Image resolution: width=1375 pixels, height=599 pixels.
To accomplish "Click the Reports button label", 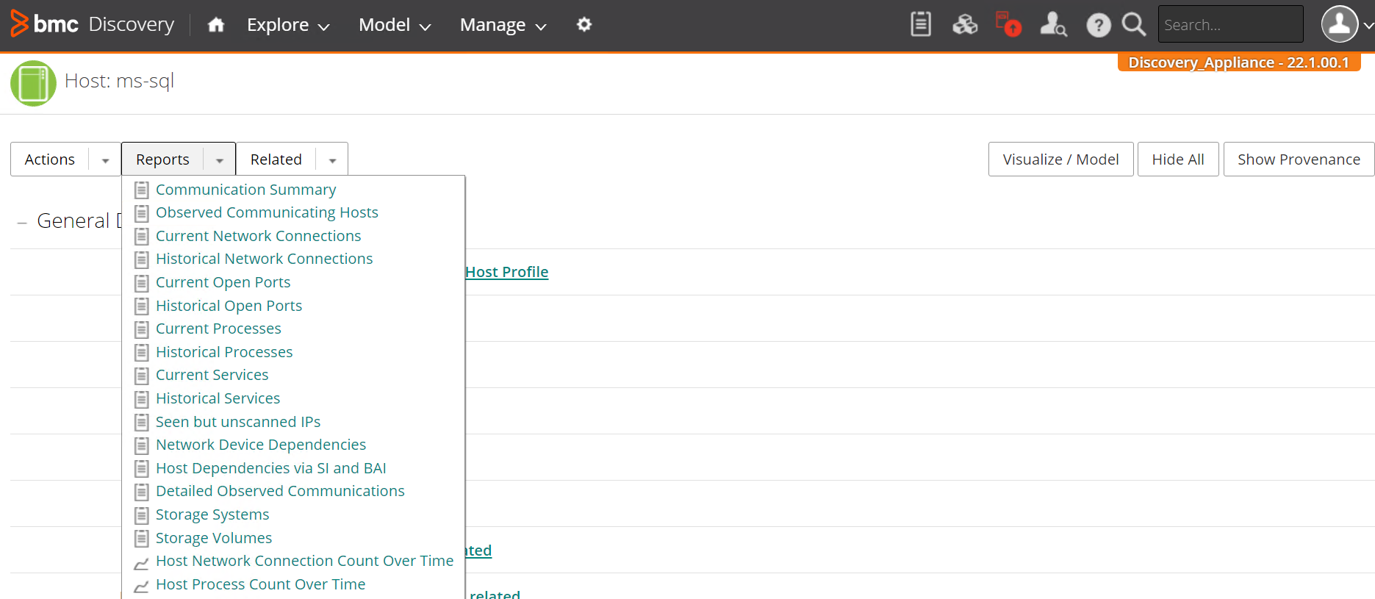I will tap(162, 159).
